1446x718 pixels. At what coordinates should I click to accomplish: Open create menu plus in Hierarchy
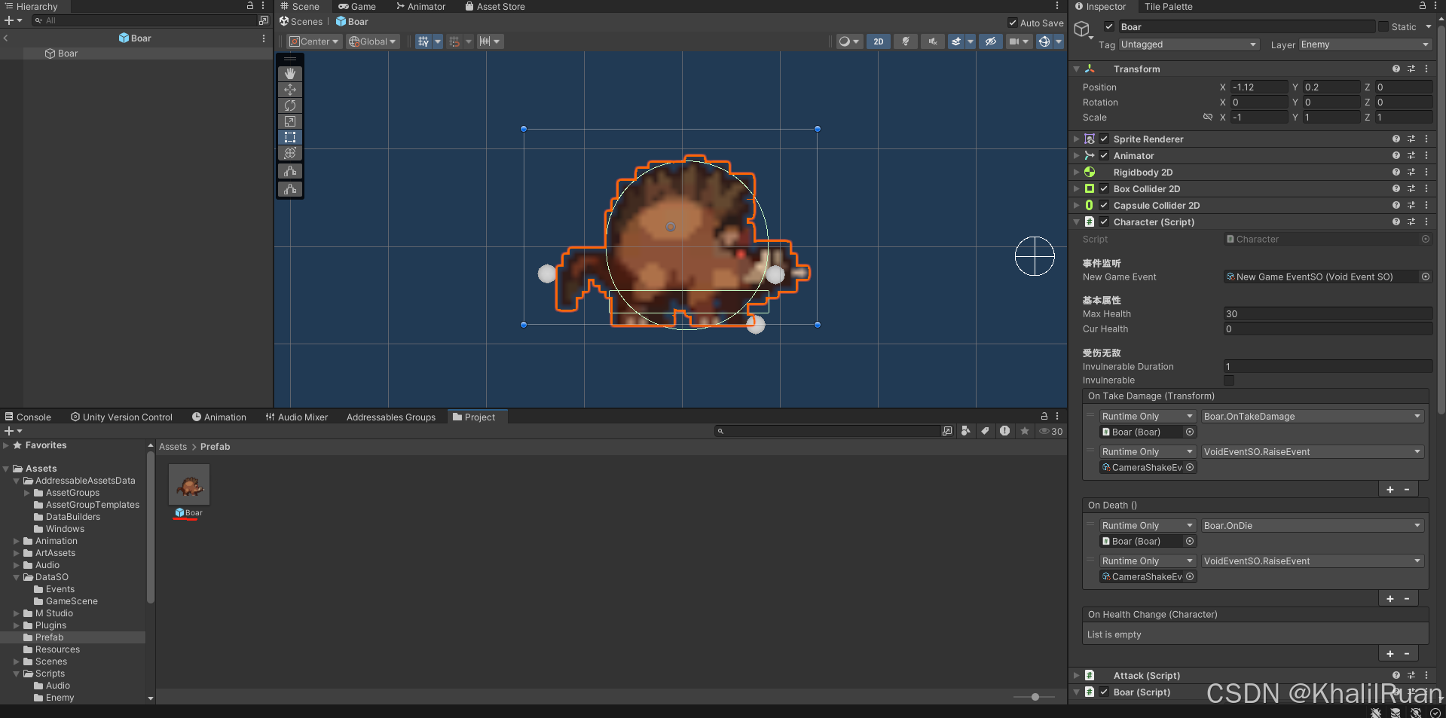(x=12, y=20)
